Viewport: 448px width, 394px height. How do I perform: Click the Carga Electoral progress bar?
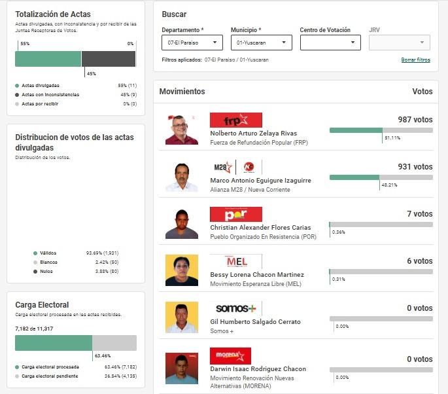pyautogui.click(x=75, y=343)
